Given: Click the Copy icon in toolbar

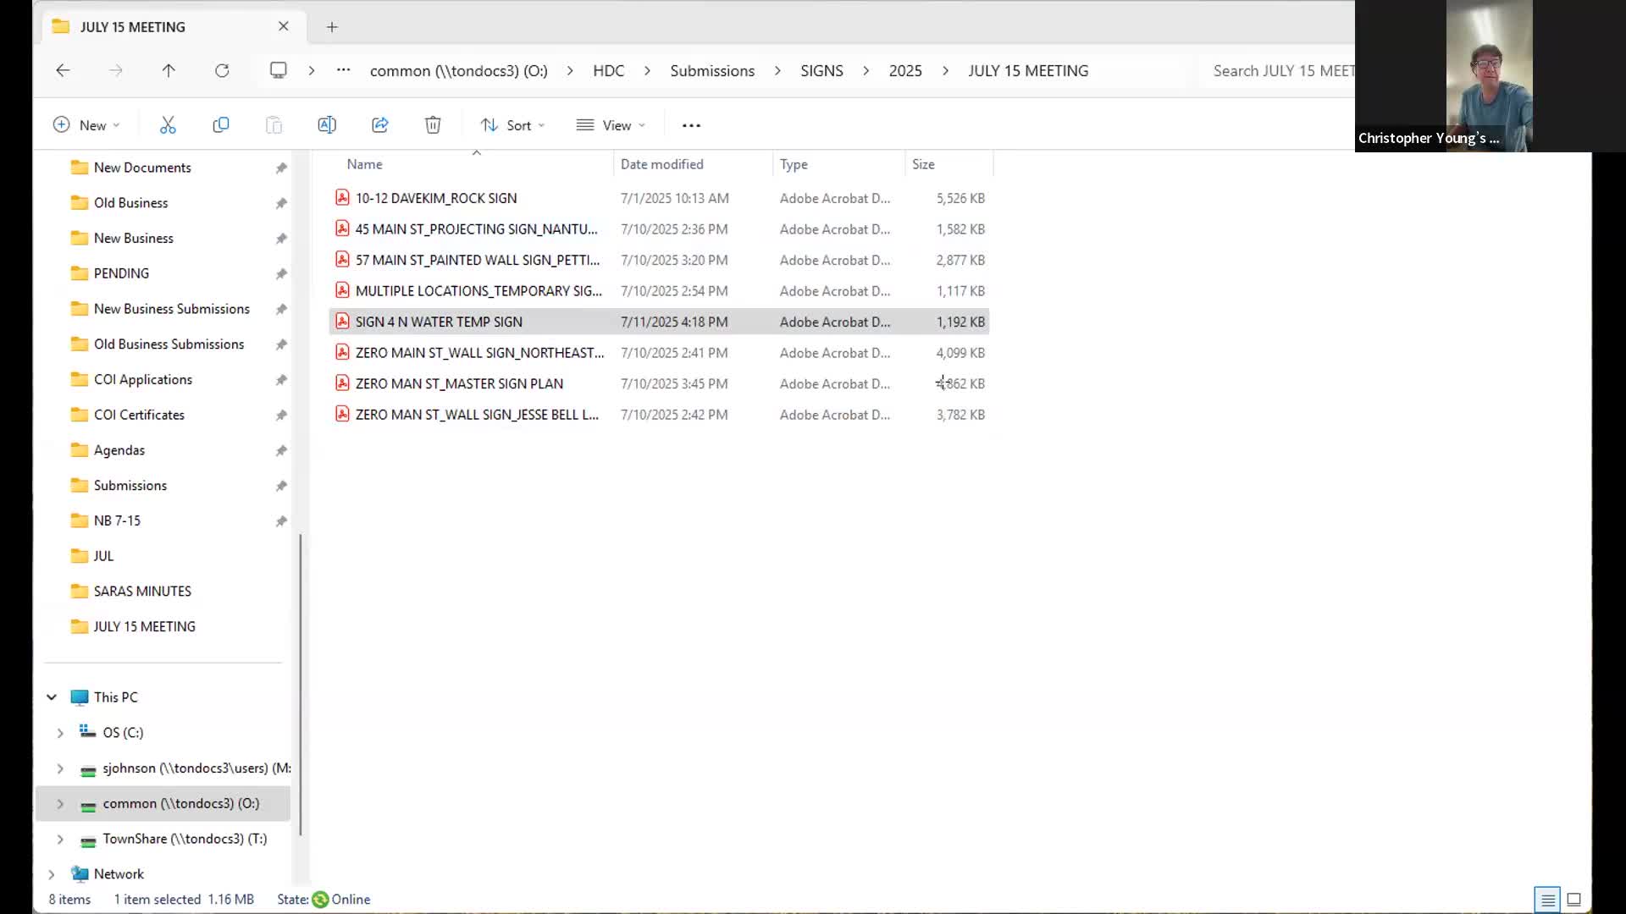Looking at the screenshot, I should [x=220, y=125].
